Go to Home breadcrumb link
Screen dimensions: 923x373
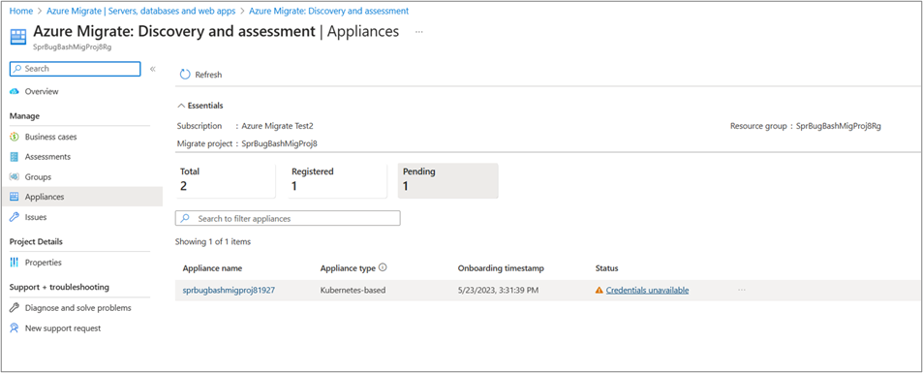[21, 11]
